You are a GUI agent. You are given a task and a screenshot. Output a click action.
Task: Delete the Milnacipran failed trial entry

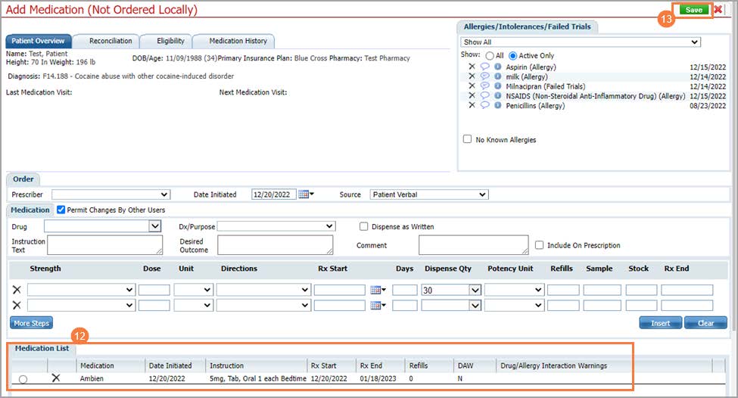[472, 86]
